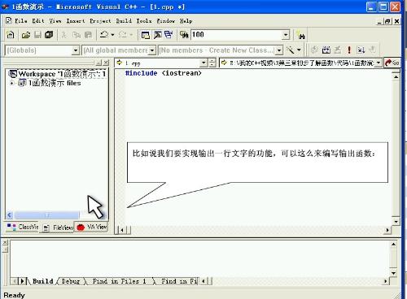
Task: Click the #include <iostream> code line
Action: [x=164, y=73]
